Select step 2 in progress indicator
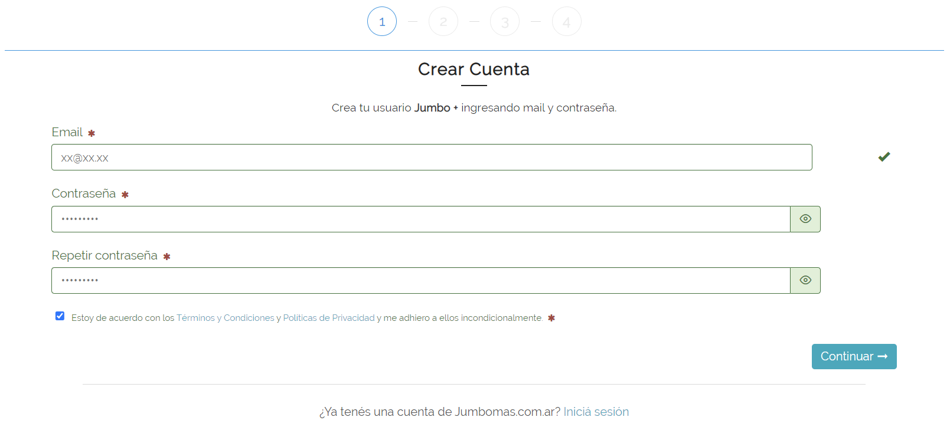The image size is (950, 430). pos(443,22)
